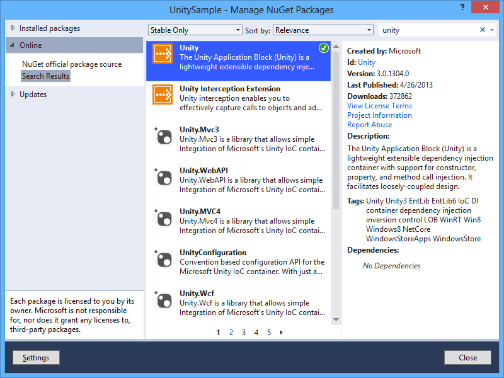Viewport: 504px width, 378px height.
Task: Click the Unity Interception Extension package icon
Action: 163,94
